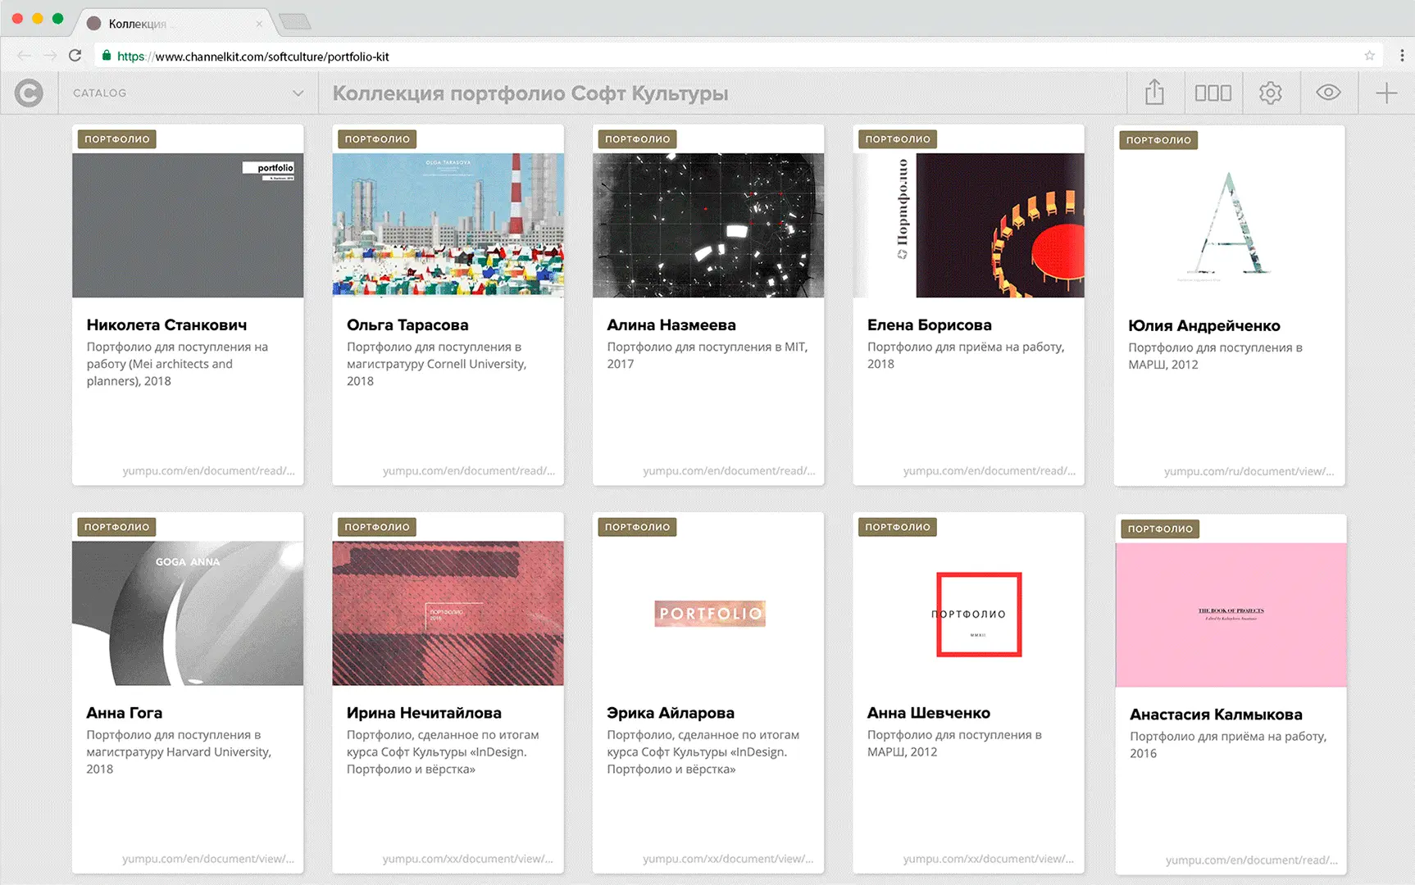The width and height of the screenshot is (1415, 885).
Task: Click ПОРТФОЛИО tag on Николета Станкович card
Action: click(x=117, y=139)
